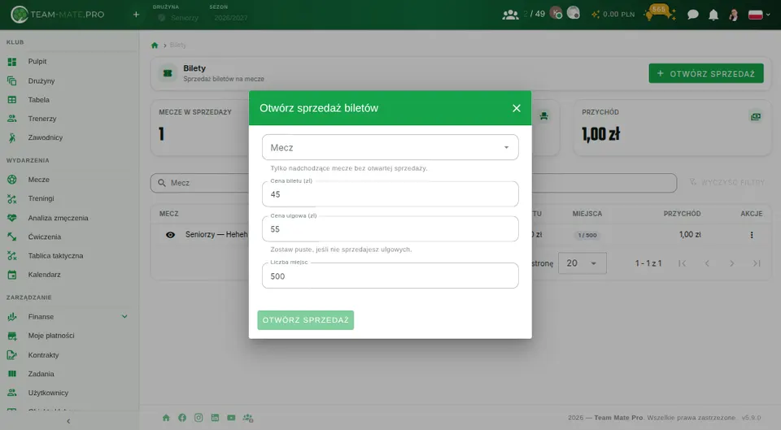
Task: Click the team members group icon
Action: point(511,15)
